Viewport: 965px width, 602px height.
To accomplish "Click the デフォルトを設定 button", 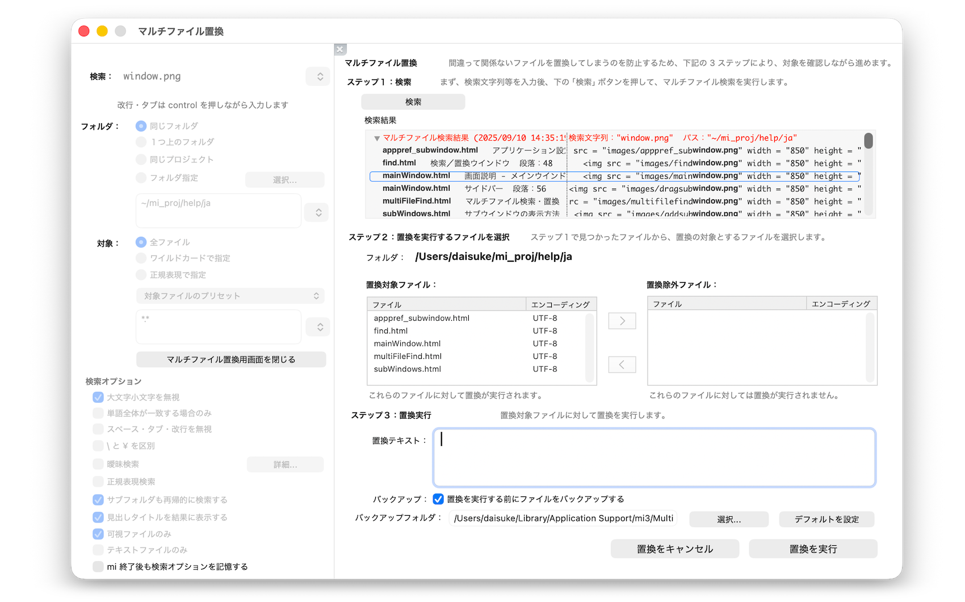I will coord(826,519).
